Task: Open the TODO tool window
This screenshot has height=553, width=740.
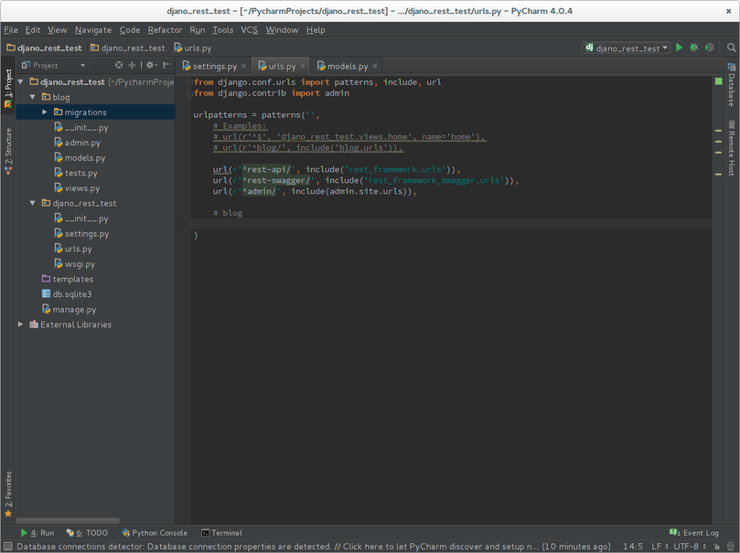Action: pyautogui.click(x=87, y=533)
